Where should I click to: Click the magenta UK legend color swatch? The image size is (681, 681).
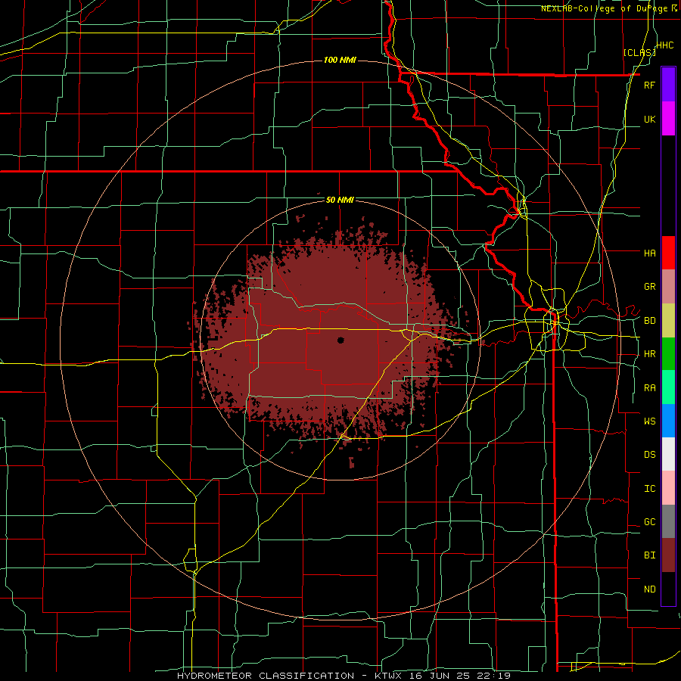pos(668,119)
